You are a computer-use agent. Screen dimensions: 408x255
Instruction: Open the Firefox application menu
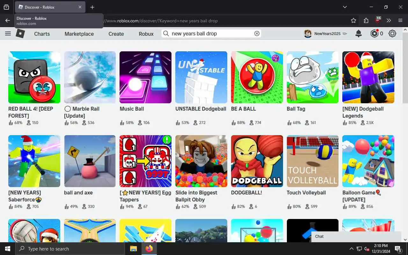400,20
